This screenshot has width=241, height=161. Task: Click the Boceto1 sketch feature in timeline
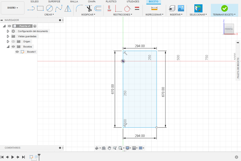click(x=31, y=157)
